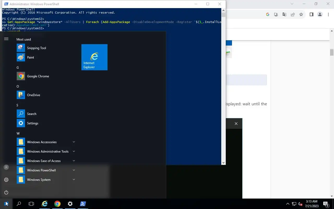The width and height of the screenshot is (334, 209).
Task: Click the Settings gear in Start sidebar
Action: (x=6, y=180)
